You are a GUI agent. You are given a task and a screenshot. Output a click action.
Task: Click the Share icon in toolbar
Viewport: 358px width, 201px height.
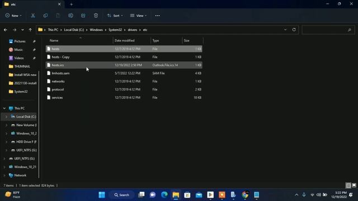click(x=83, y=16)
